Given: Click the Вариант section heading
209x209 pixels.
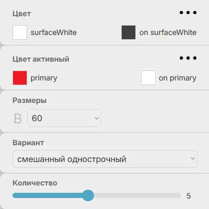Looking at the screenshot, I should [x=28, y=143].
